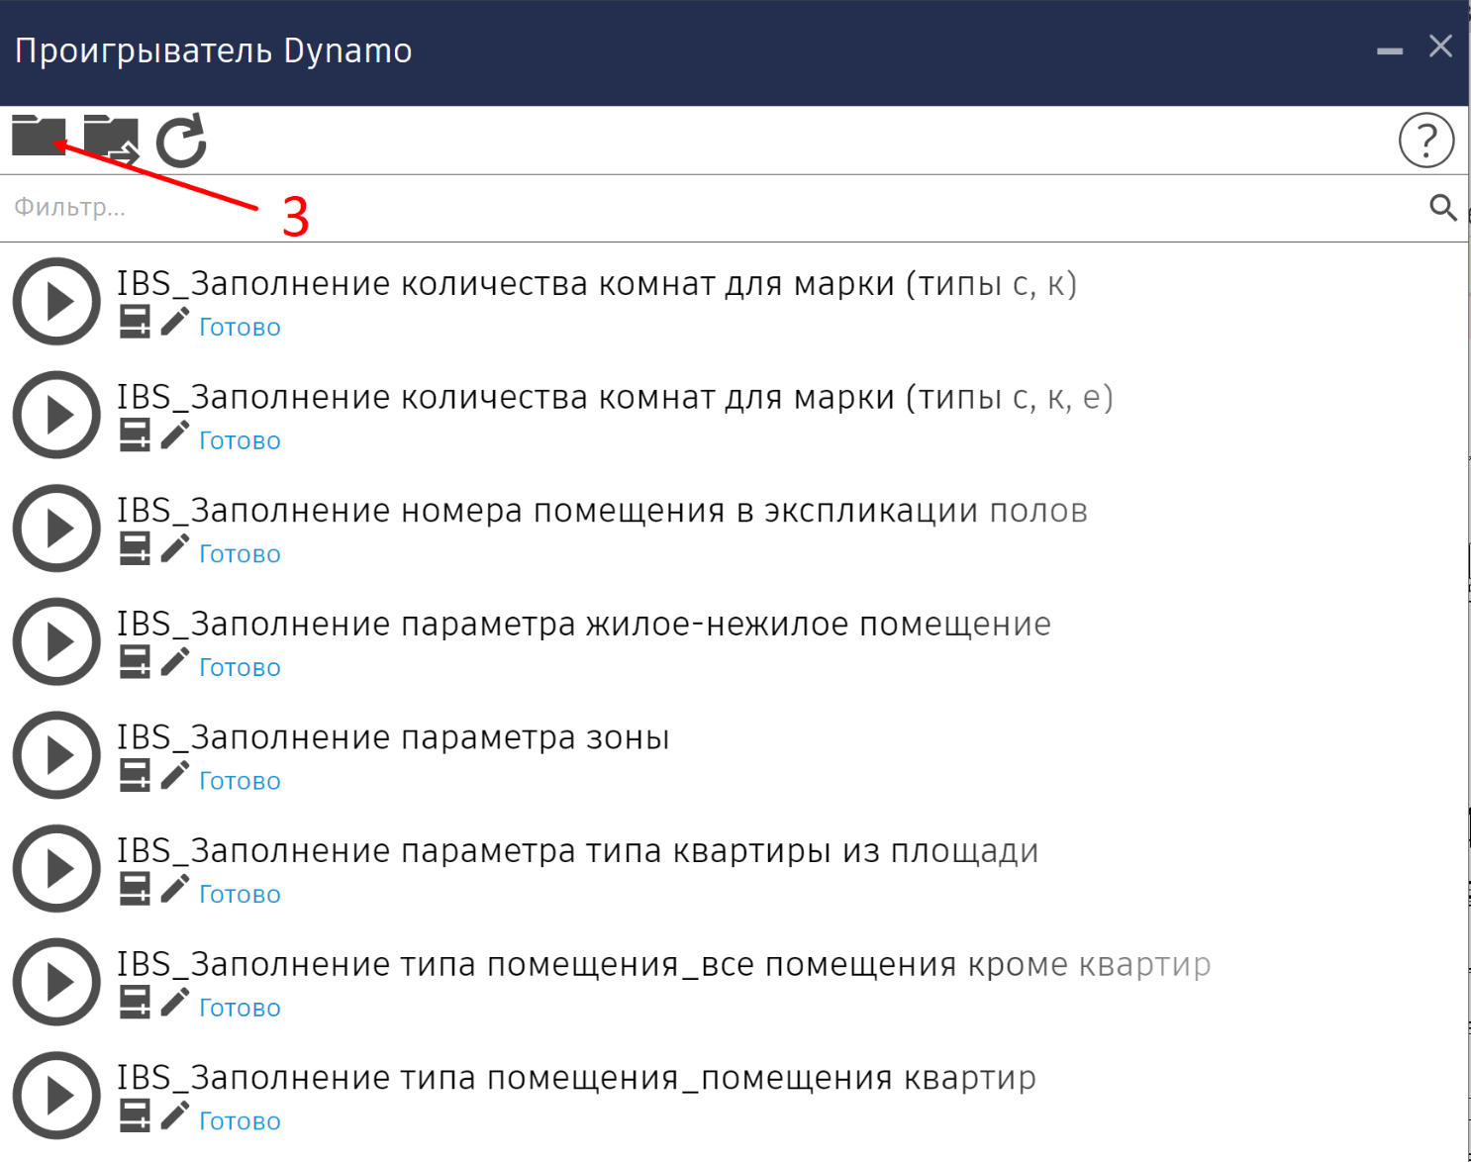Viewport: 1471px width, 1162px height.
Task: Click the pencil icon for script (типы с, к, е)
Action: click(175, 434)
